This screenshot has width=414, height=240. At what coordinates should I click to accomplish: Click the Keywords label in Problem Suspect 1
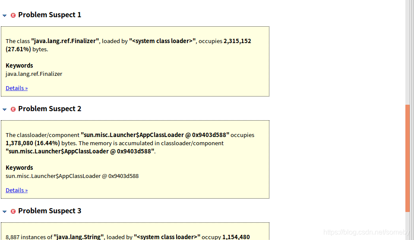tap(19, 65)
